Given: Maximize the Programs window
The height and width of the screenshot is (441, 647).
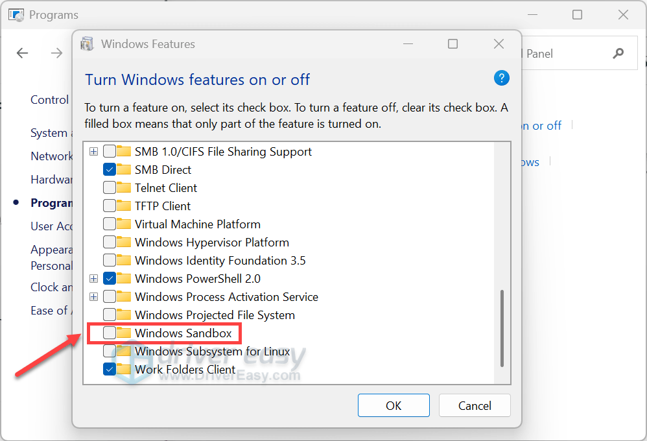Looking at the screenshot, I should [x=577, y=15].
